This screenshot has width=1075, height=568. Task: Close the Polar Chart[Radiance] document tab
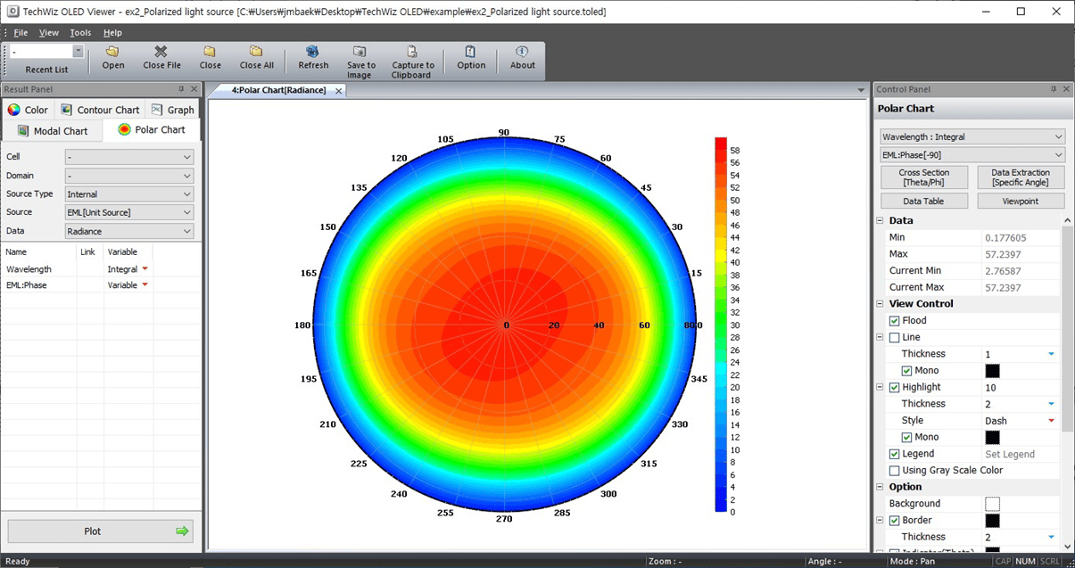click(x=339, y=91)
